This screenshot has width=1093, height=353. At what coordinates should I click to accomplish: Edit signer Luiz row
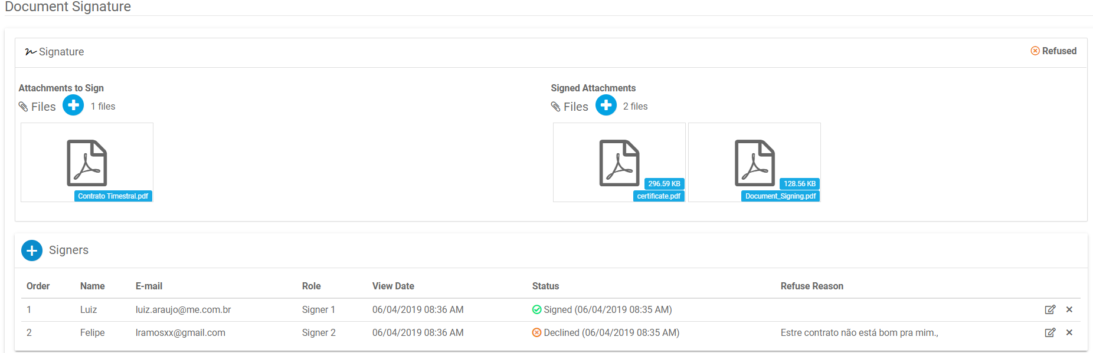(1050, 309)
